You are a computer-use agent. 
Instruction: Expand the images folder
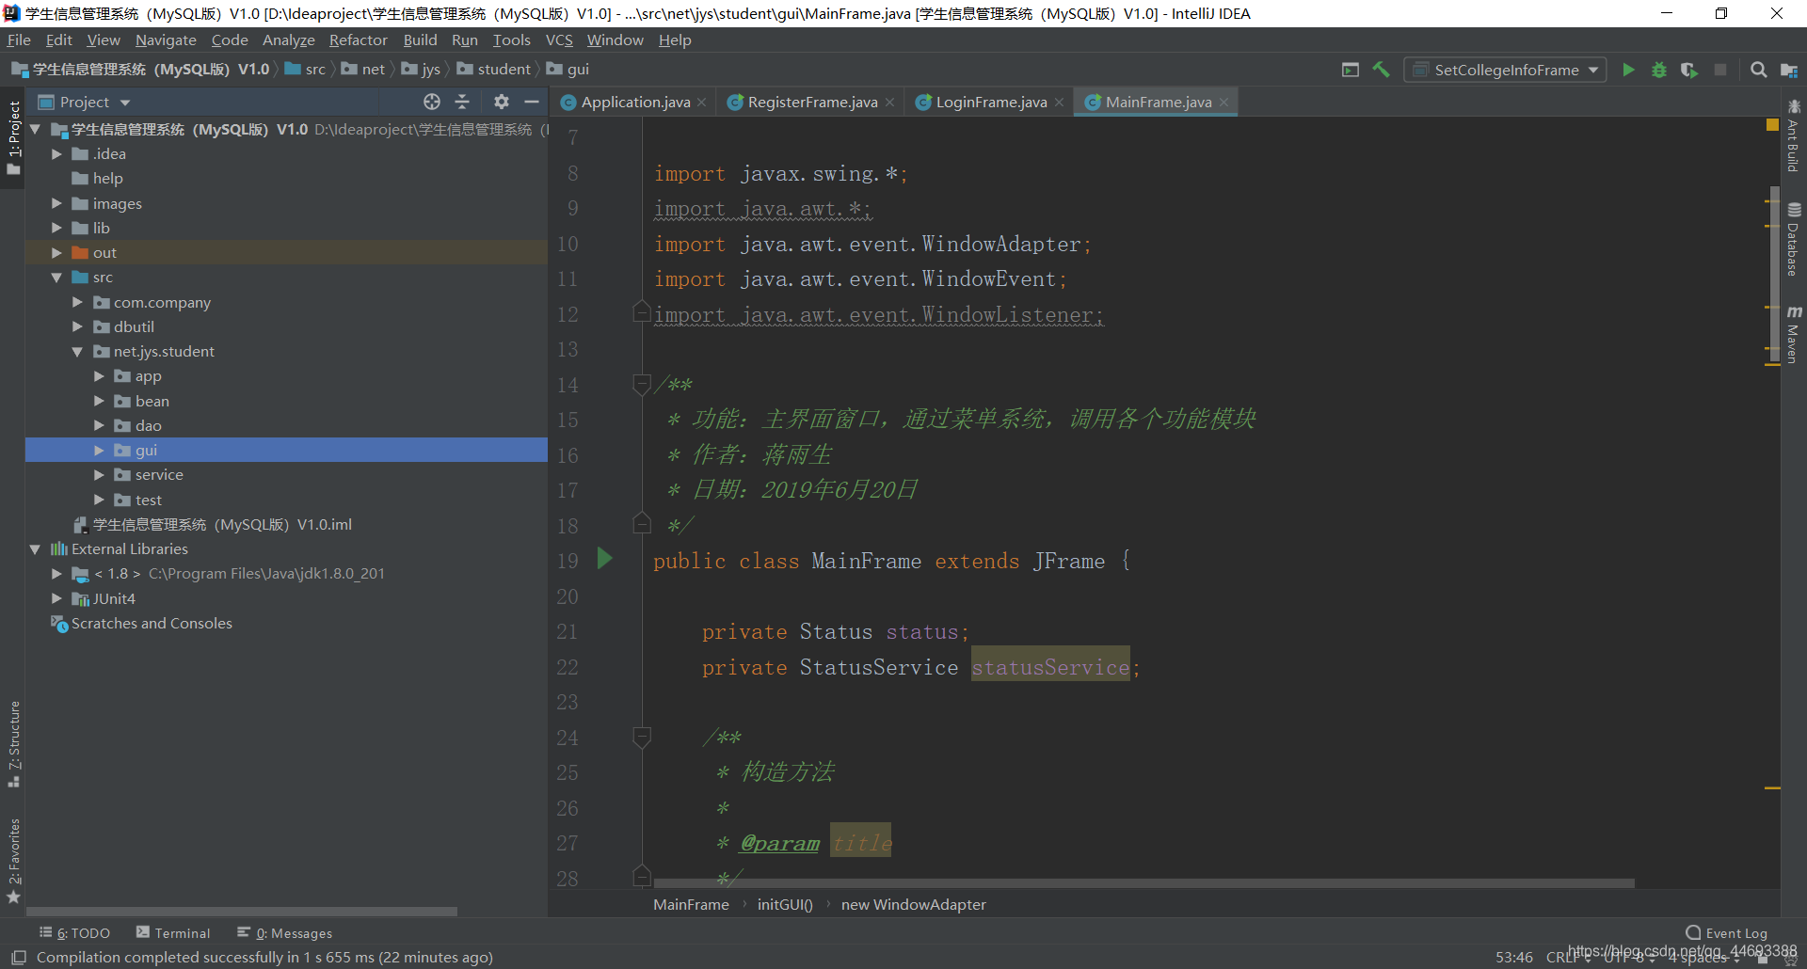pyautogui.click(x=56, y=203)
